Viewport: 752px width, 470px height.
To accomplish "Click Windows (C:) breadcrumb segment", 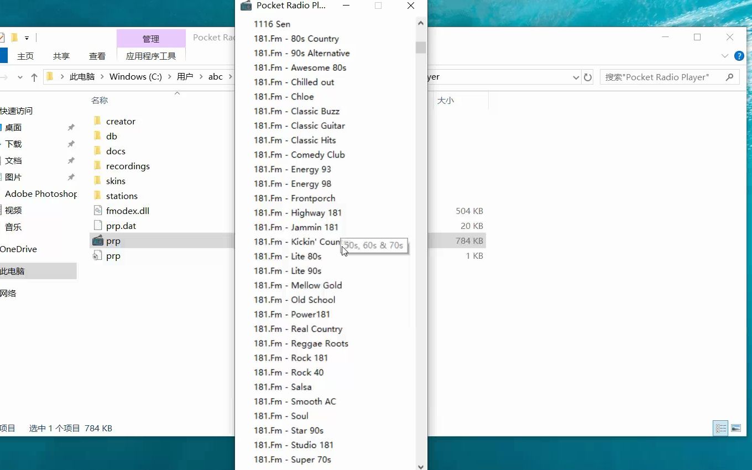I will [135, 77].
